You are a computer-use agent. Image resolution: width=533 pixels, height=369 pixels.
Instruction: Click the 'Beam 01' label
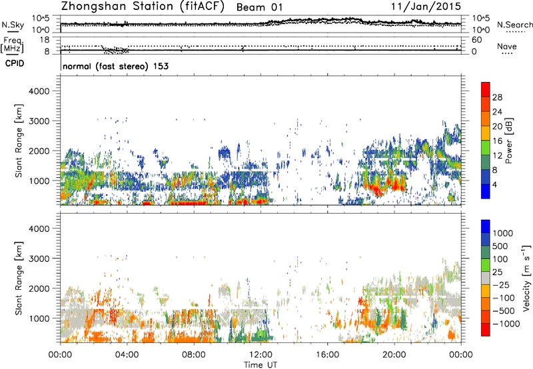pyautogui.click(x=259, y=7)
